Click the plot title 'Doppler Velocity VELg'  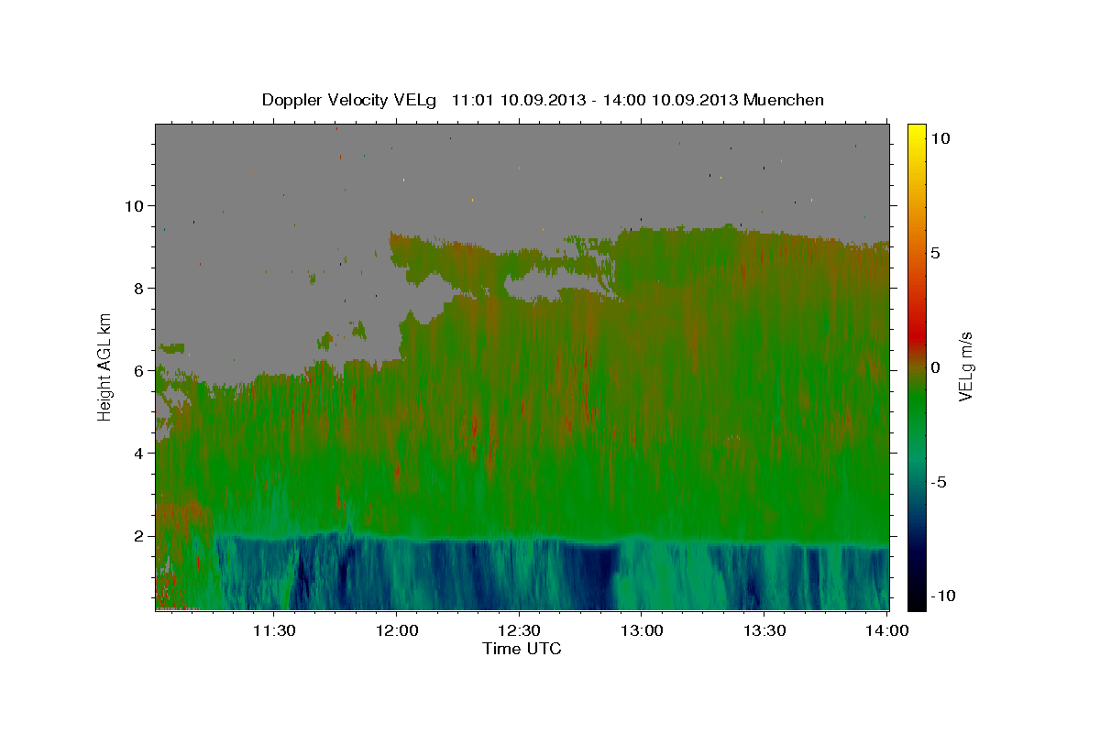coord(351,100)
